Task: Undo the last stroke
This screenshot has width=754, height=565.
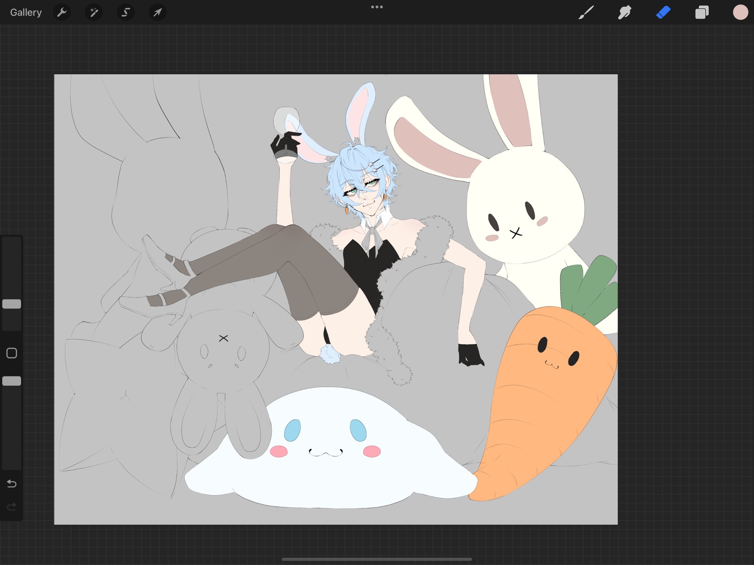Action: click(x=12, y=483)
